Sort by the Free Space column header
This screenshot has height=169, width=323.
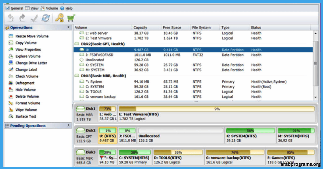pyautogui.click(x=176, y=27)
